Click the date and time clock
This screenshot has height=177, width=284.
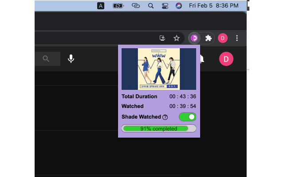214,6
